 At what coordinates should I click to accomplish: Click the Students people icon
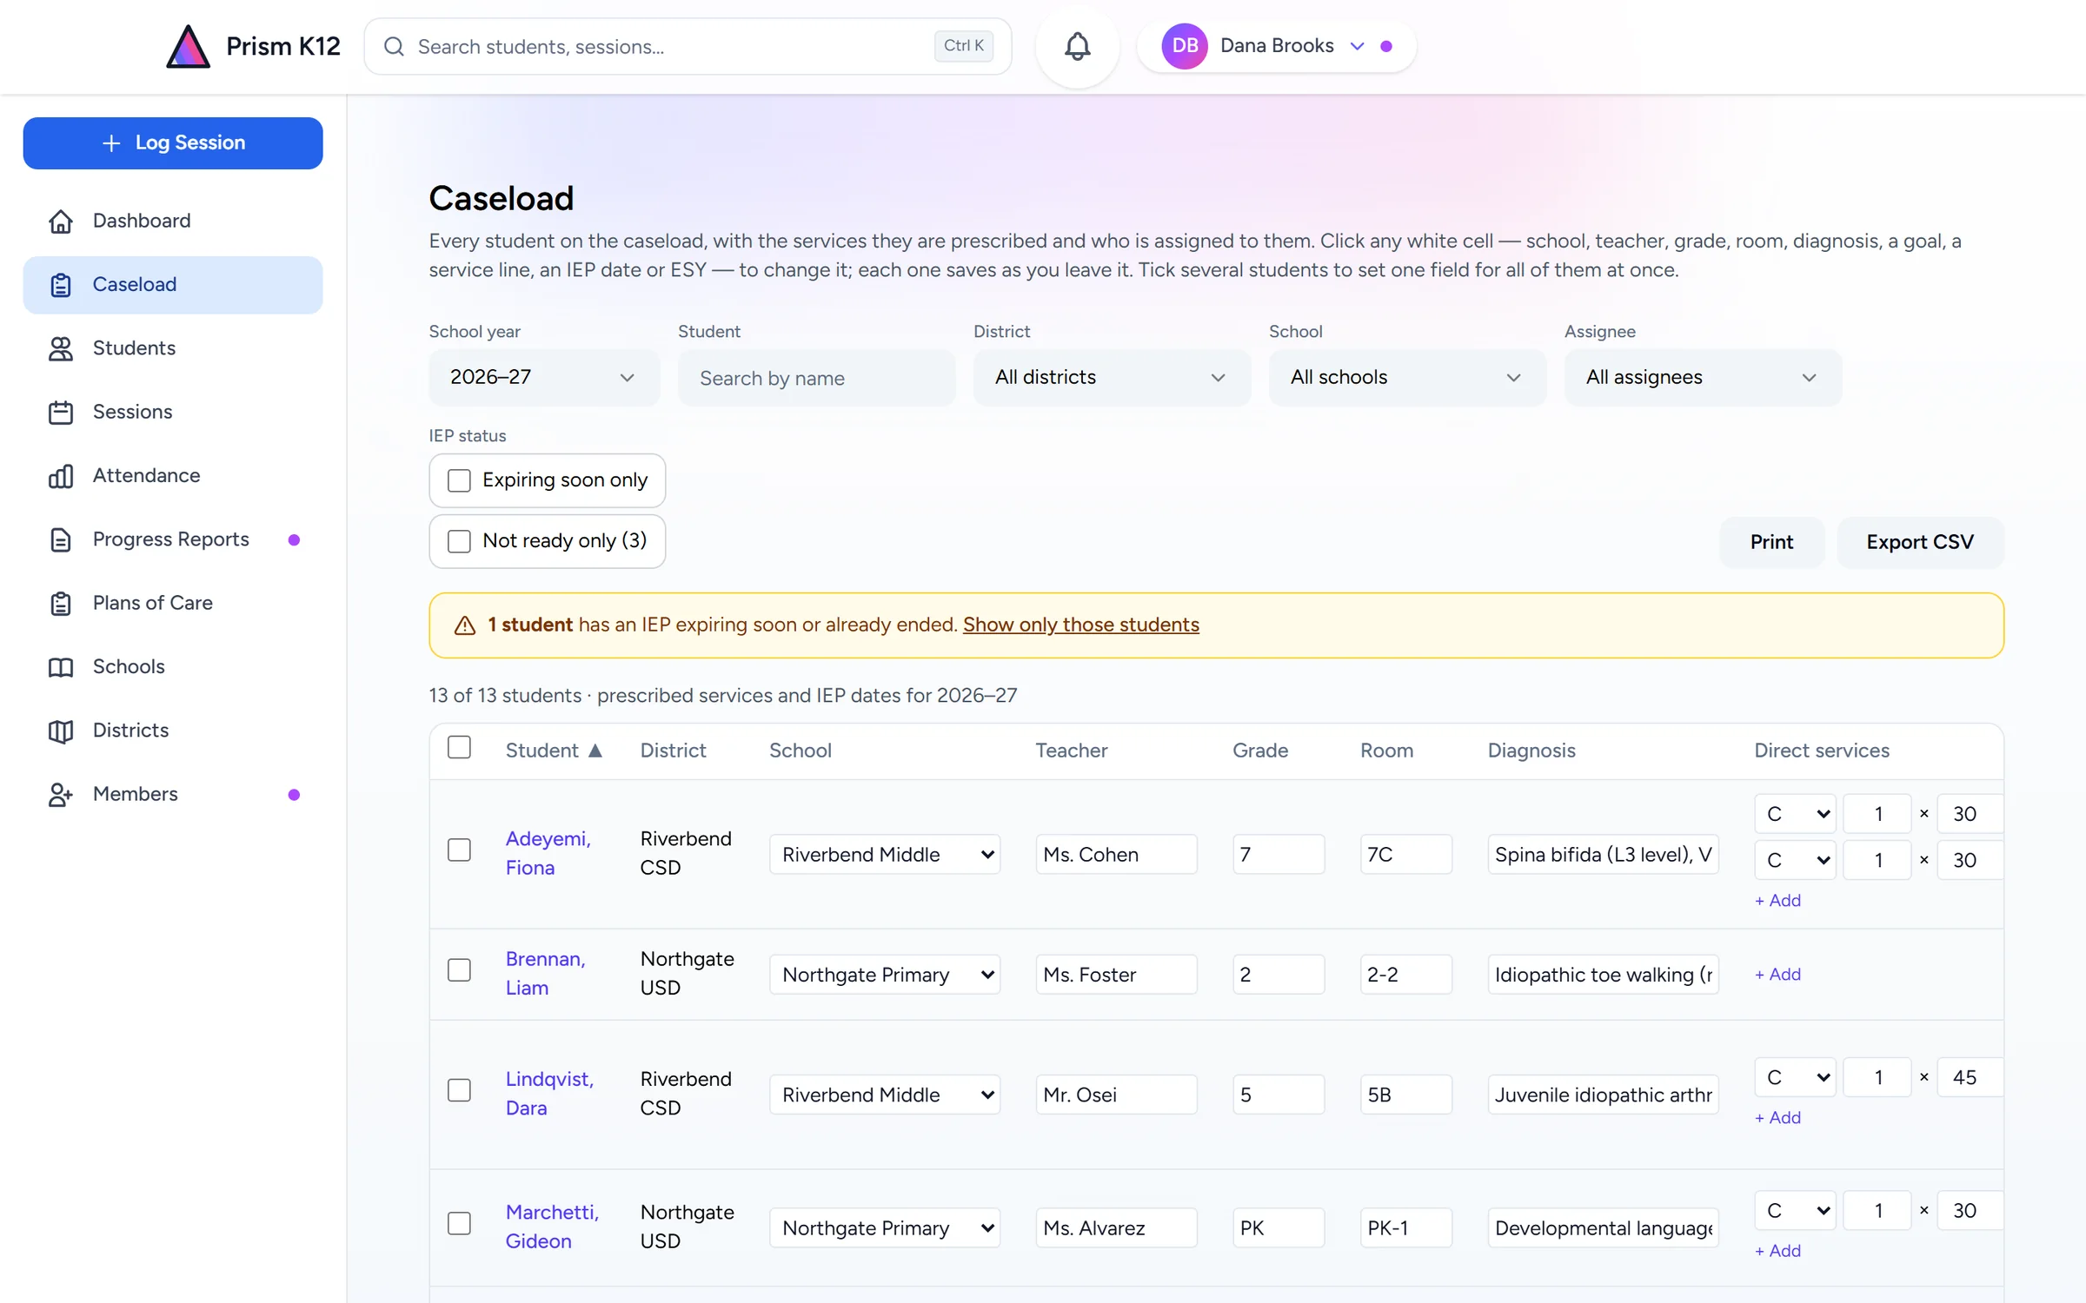60,348
